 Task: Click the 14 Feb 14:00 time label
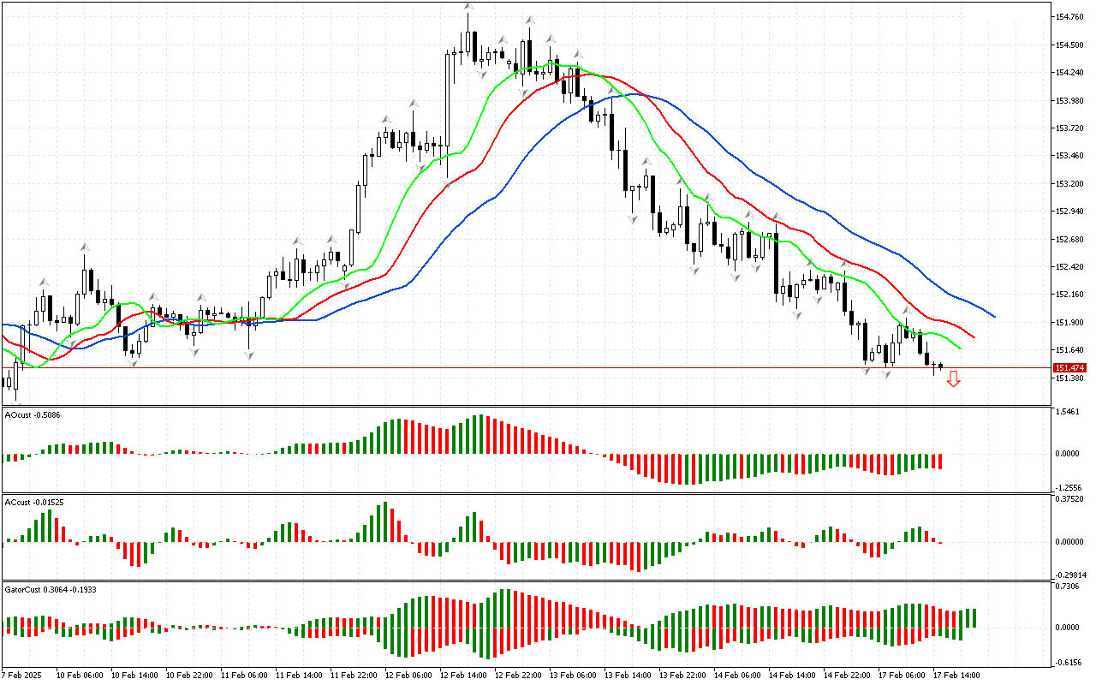pos(794,675)
